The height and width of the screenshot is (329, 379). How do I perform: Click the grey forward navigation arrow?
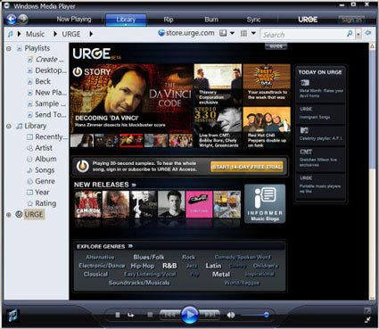tap(23, 20)
